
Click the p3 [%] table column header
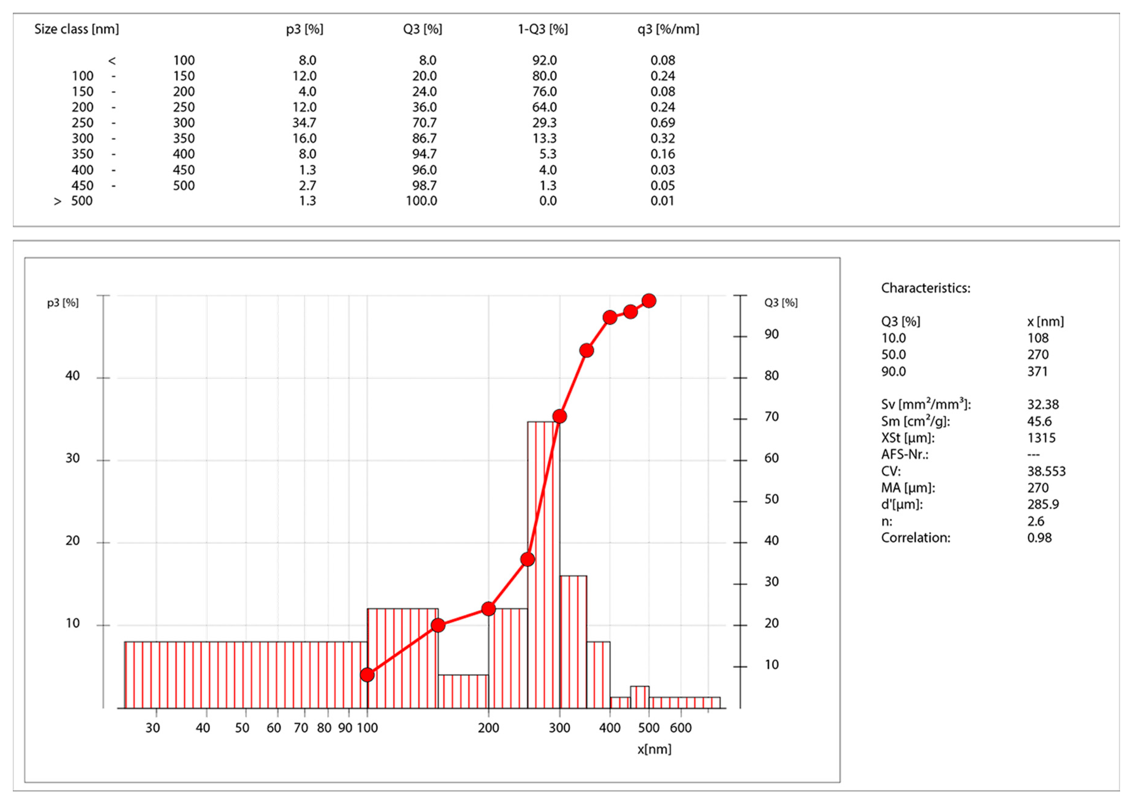tap(305, 29)
